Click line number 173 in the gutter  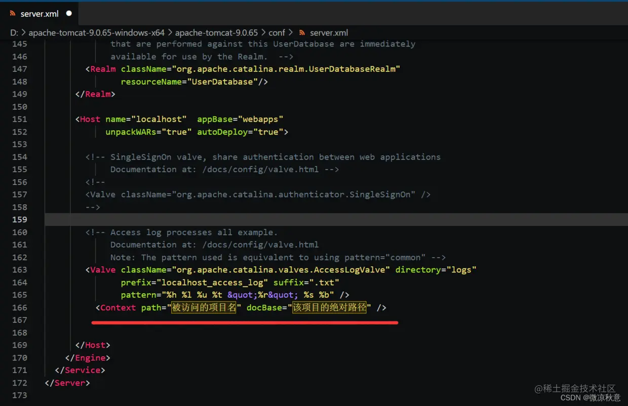[x=19, y=395]
